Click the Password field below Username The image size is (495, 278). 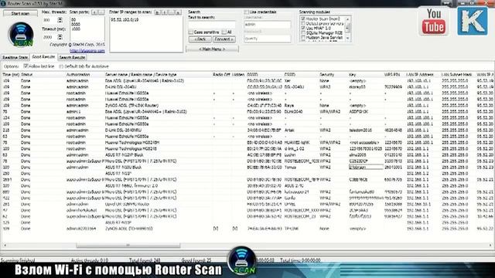click(x=268, y=39)
